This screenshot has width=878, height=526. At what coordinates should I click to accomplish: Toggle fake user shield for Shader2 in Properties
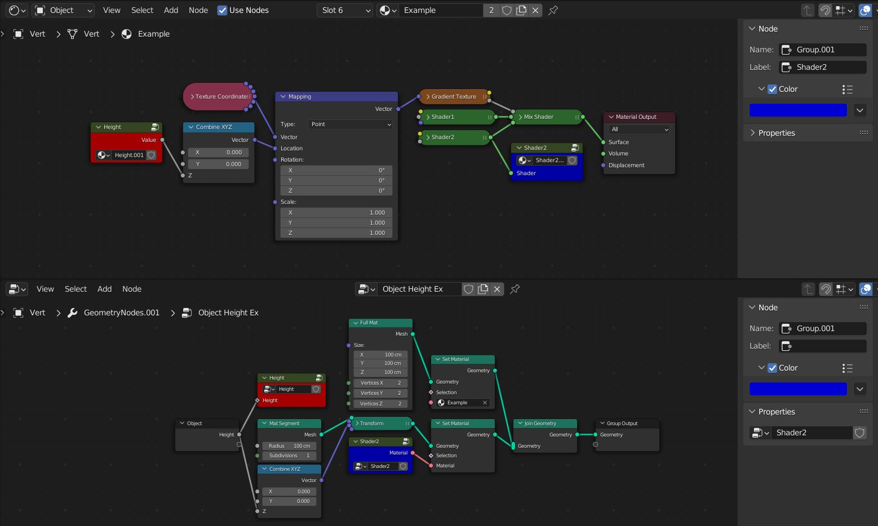[859, 433]
